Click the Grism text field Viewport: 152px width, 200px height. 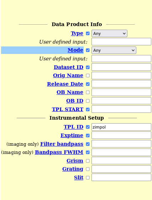tap(121, 161)
